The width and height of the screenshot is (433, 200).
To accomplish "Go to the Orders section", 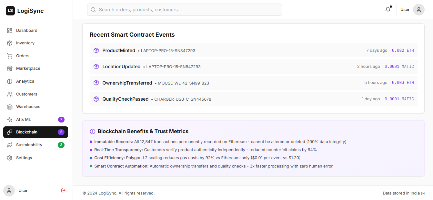I will pos(23,56).
